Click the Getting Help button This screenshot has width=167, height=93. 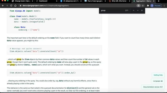[158, 75]
